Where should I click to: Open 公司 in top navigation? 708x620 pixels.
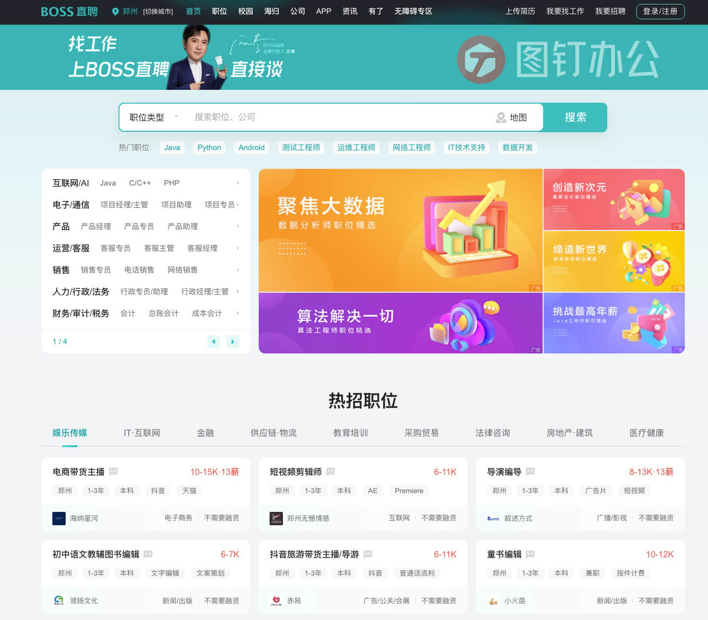point(298,11)
